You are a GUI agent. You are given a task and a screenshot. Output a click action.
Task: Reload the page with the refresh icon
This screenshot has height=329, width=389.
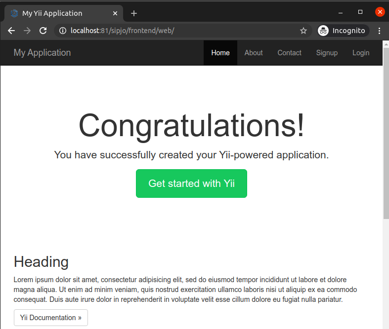43,31
